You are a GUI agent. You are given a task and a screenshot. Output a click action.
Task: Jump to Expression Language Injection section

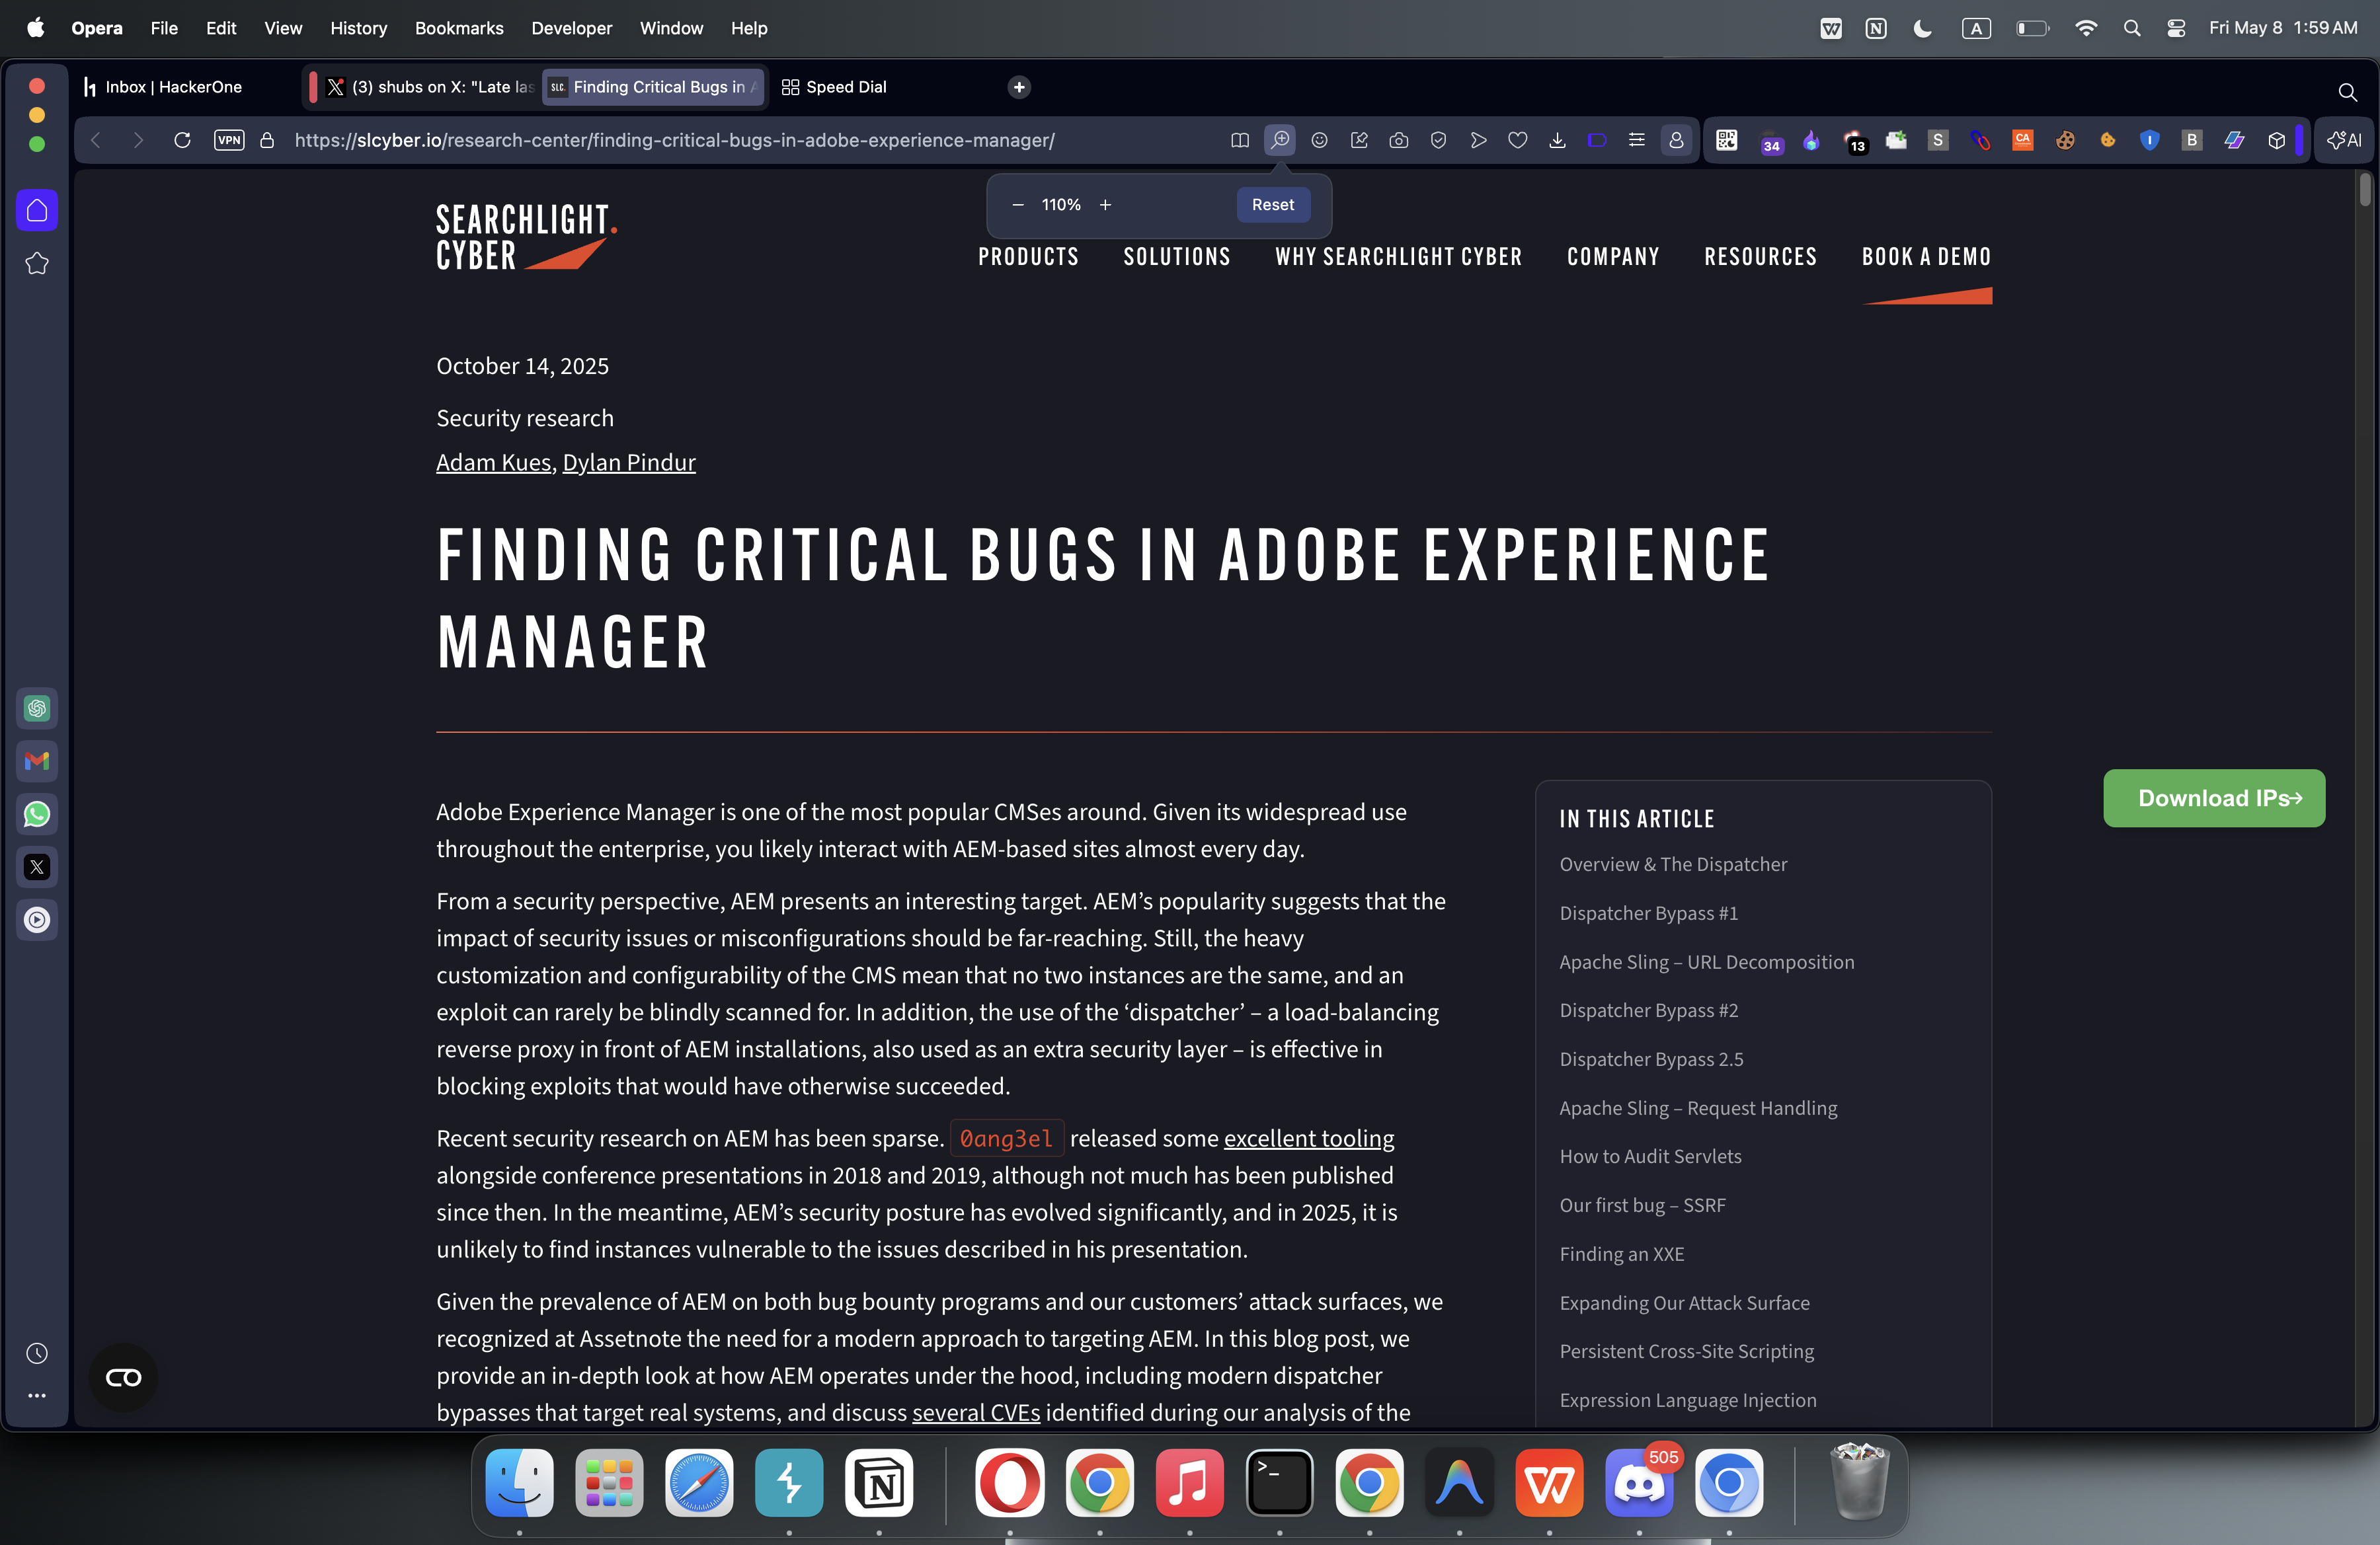[x=1688, y=1400]
